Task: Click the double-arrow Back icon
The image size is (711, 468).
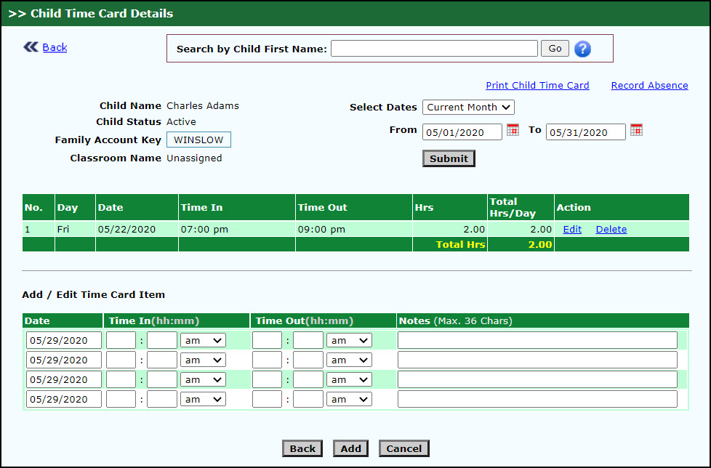Action: click(x=31, y=47)
